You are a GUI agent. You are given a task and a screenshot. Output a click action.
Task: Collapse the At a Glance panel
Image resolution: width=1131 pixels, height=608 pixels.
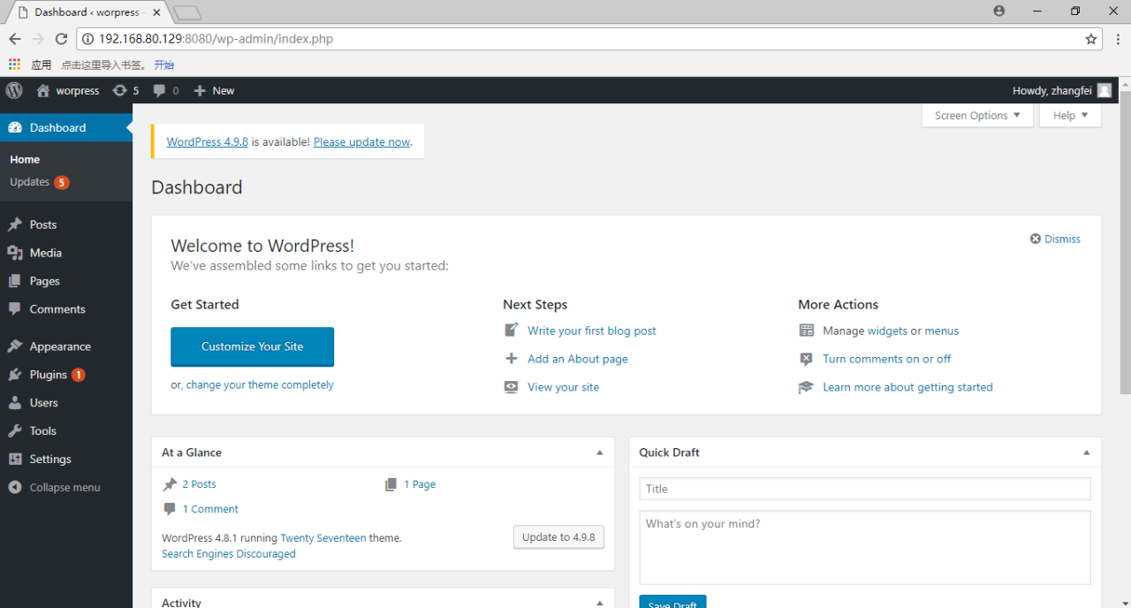tap(600, 452)
